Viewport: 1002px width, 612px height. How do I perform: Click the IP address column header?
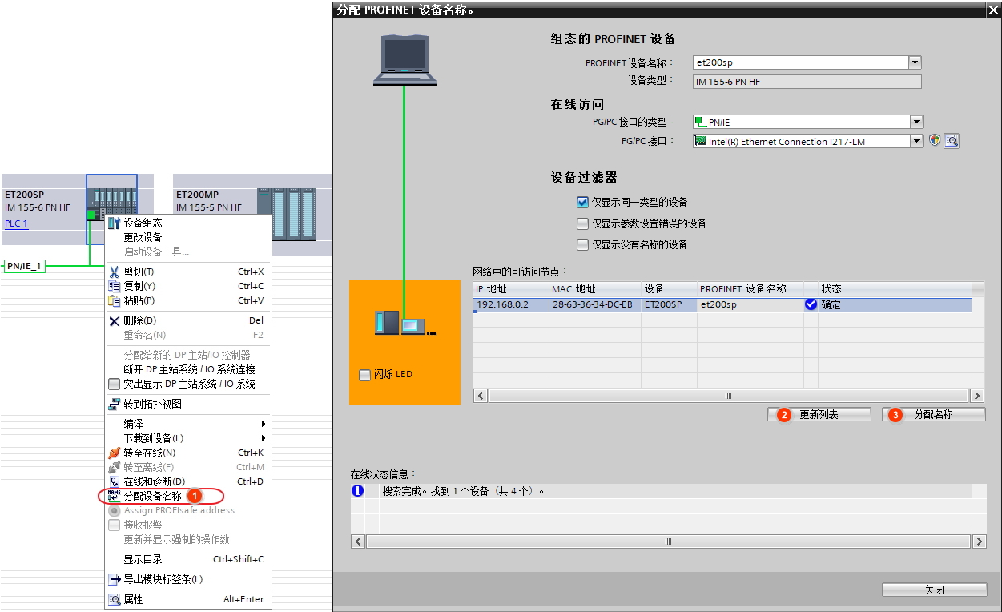coord(511,288)
